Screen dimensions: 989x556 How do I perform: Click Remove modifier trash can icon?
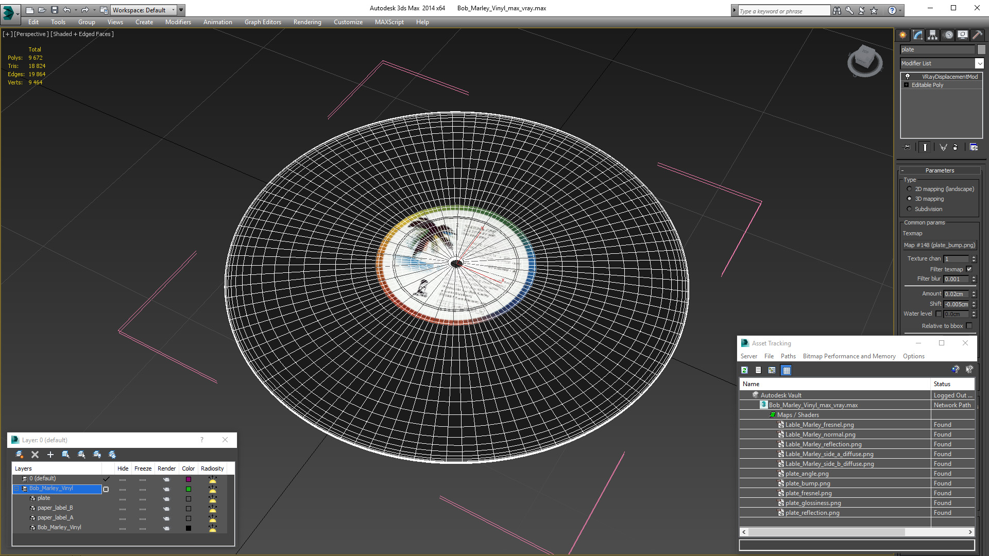[x=956, y=147]
